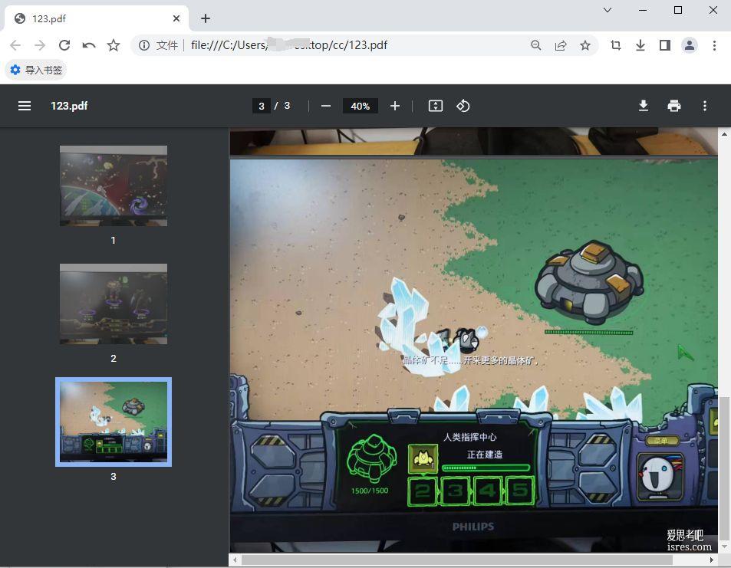The image size is (731, 568).
Task: Click the 40% zoom level field
Action: pyautogui.click(x=361, y=106)
